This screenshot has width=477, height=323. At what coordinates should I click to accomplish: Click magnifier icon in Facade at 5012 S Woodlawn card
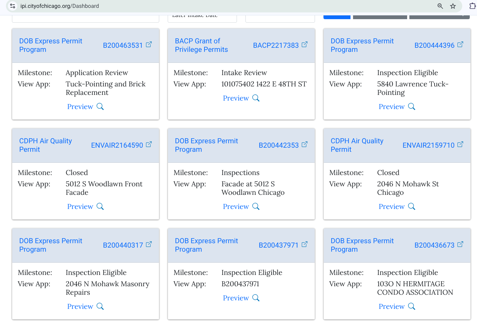click(256, 206)
